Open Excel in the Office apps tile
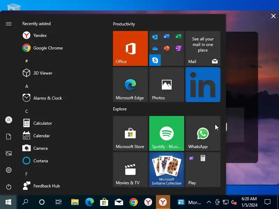 coord(178,37)
